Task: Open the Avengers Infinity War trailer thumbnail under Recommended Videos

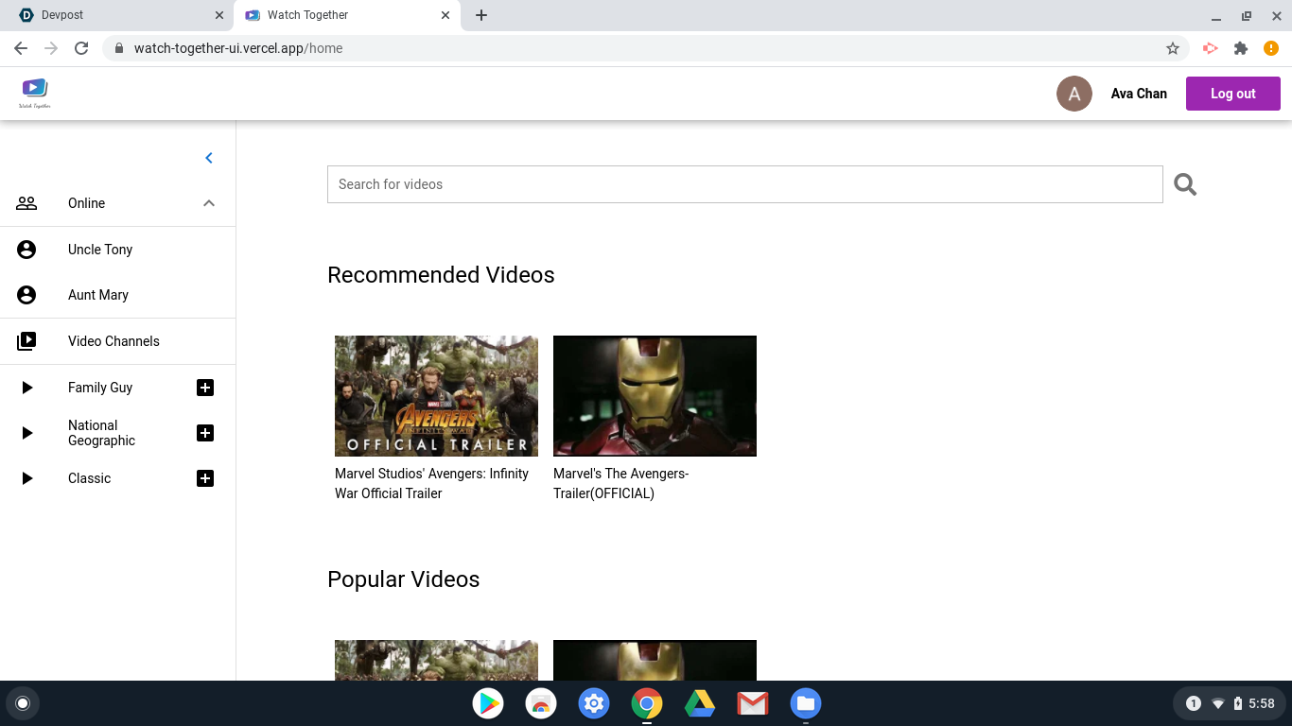Action: coord(436,396)
